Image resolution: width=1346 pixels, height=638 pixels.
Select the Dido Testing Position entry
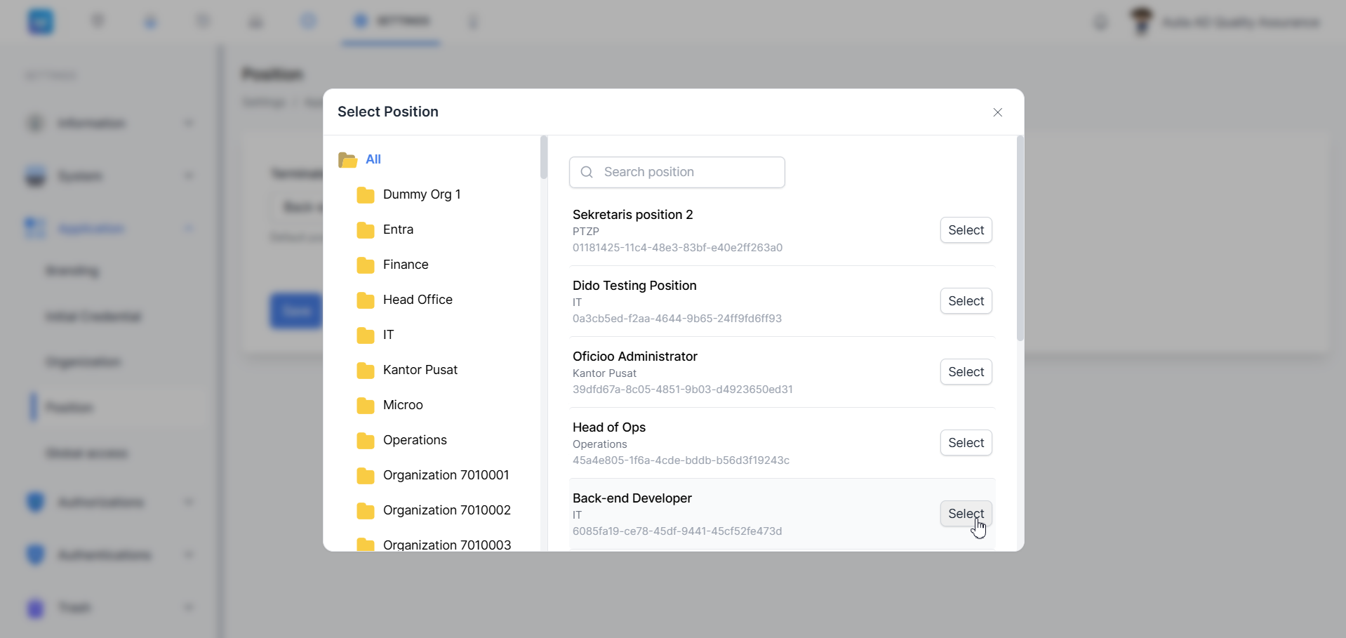point(966,301)
